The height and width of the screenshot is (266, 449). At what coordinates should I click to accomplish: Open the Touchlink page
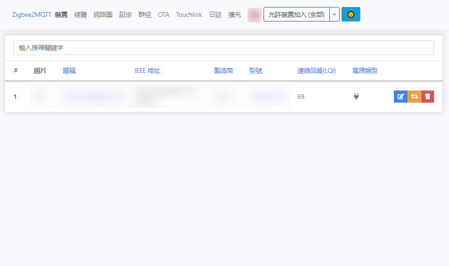coord(189,14)
